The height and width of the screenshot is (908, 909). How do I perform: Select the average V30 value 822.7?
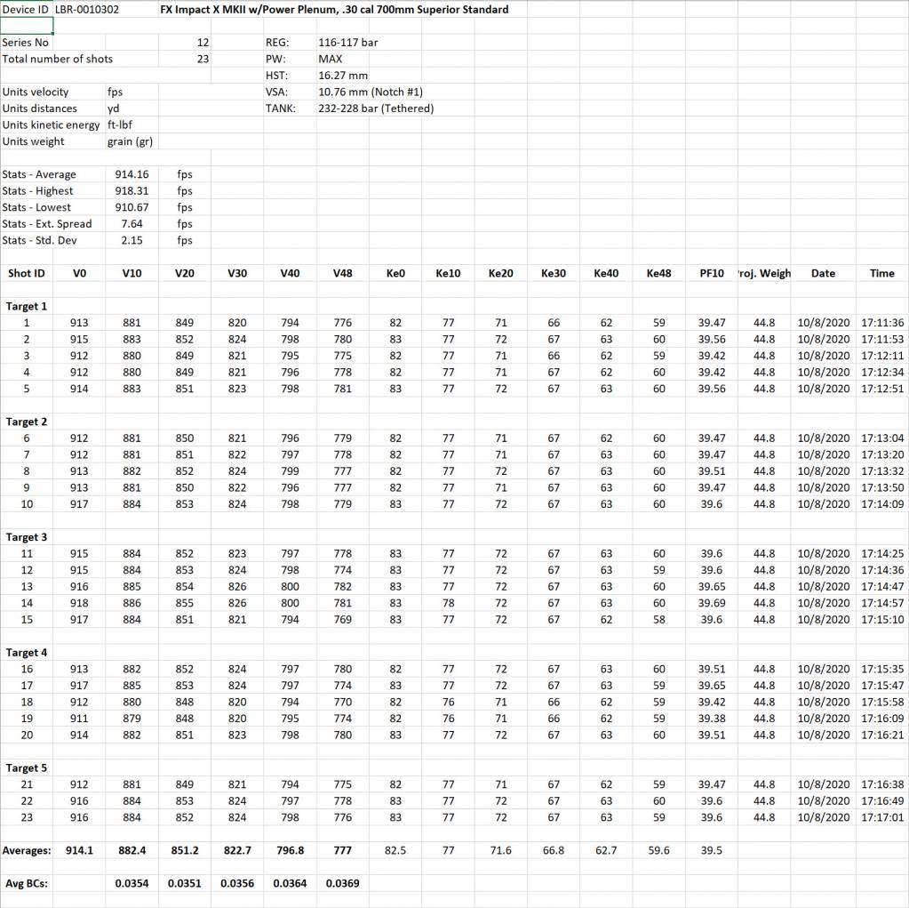click(x=237, y=850)
